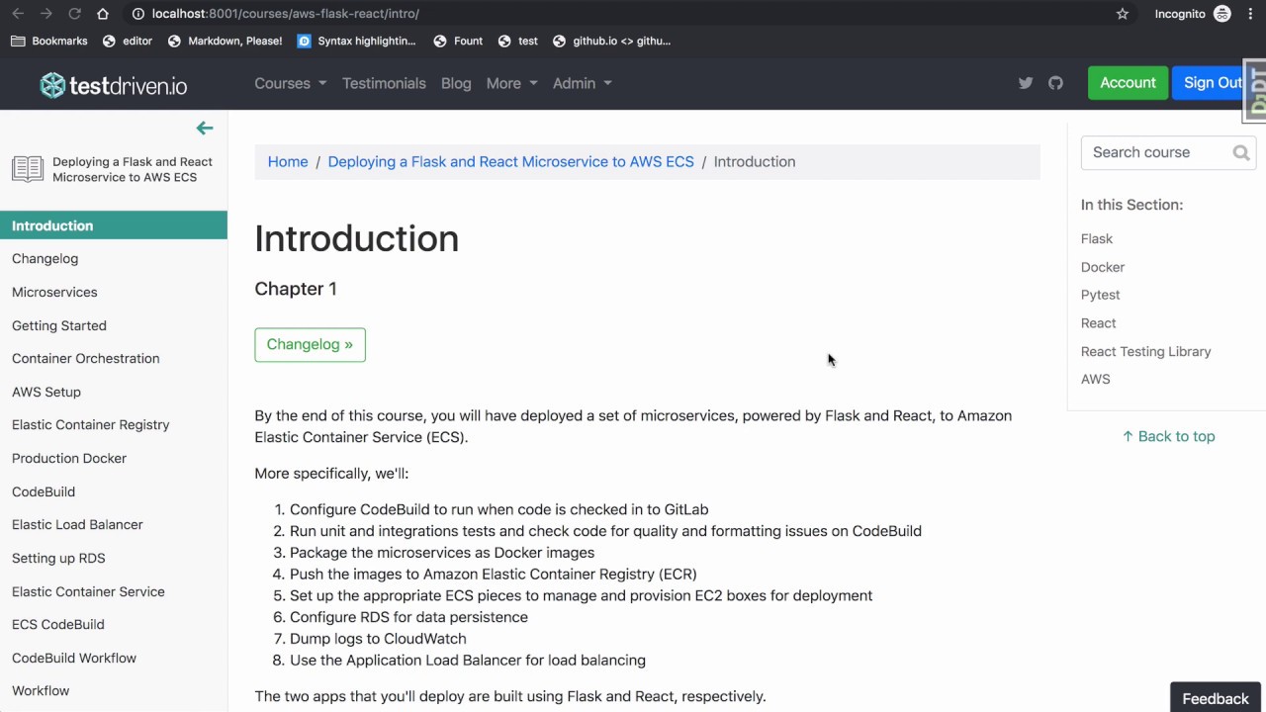Open Setting up RDS chapter

click(58, 558)
